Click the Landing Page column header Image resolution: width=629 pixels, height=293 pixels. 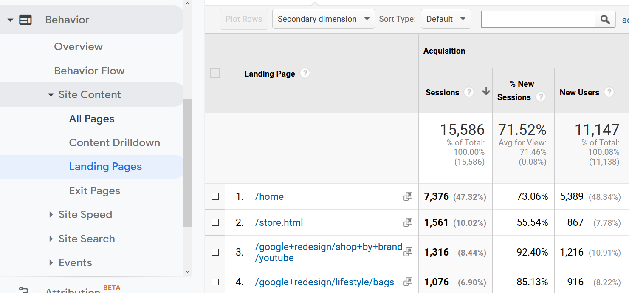coord(270,74)
